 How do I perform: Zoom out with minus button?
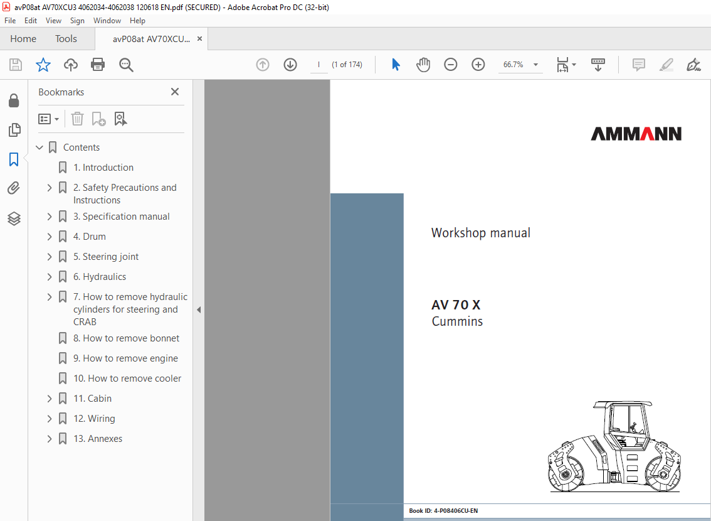[x=451, y=65]
